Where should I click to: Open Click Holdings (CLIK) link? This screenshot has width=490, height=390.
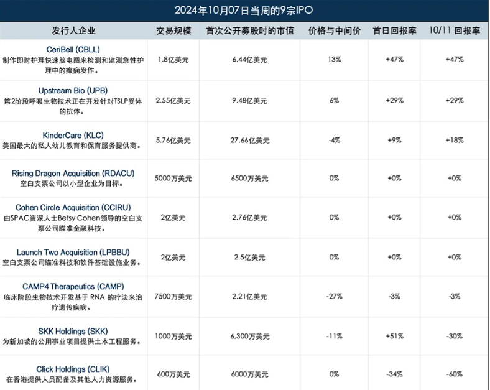click(x=73, y=369)
